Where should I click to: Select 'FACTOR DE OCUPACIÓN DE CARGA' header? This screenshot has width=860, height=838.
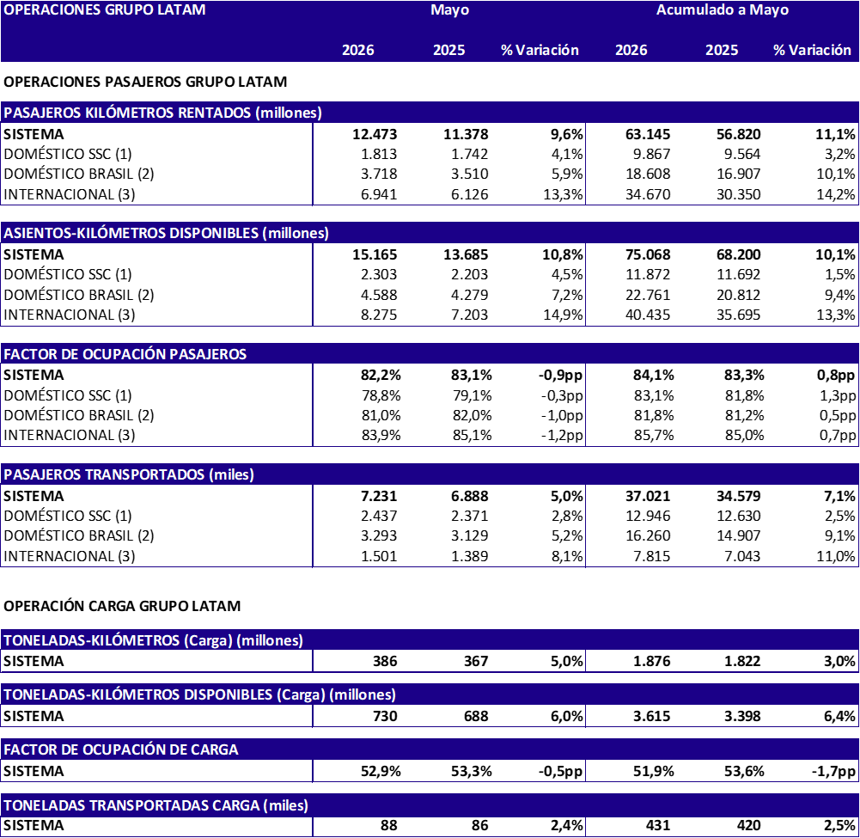[120, 749]
